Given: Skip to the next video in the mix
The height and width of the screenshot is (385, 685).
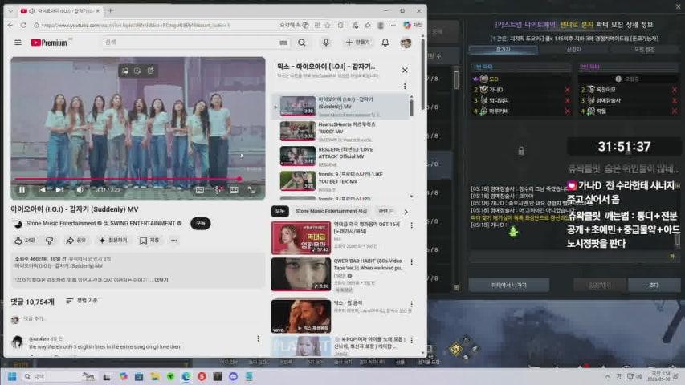Looking at the screenshot, I should 59,190.
